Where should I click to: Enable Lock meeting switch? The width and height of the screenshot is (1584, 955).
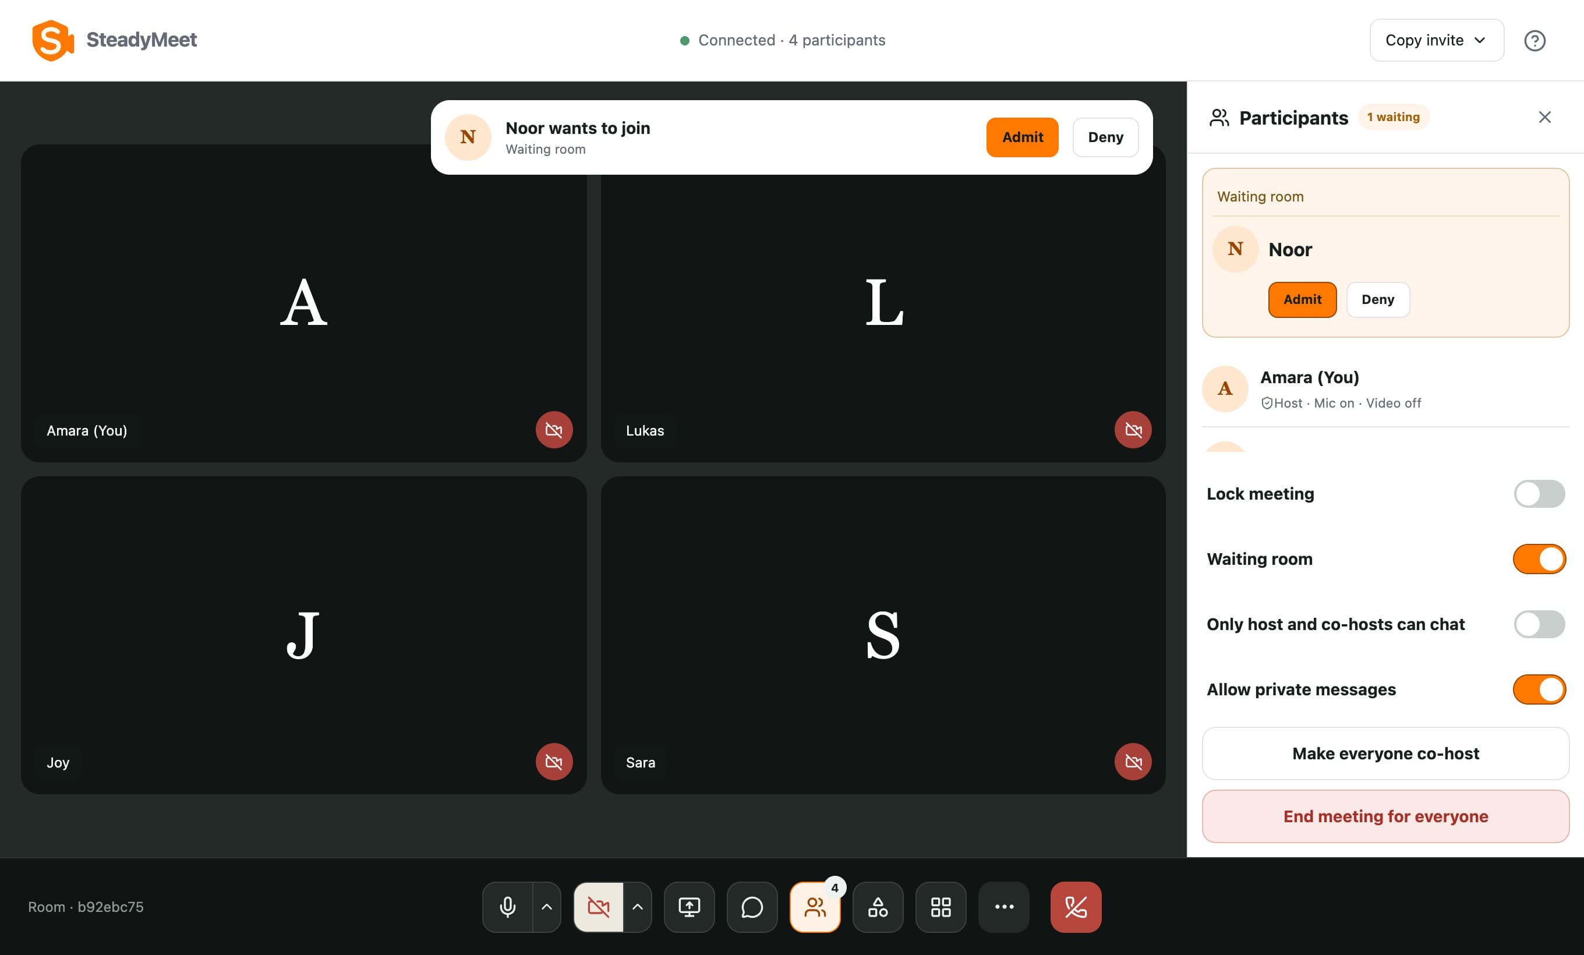coord(1539,494)
